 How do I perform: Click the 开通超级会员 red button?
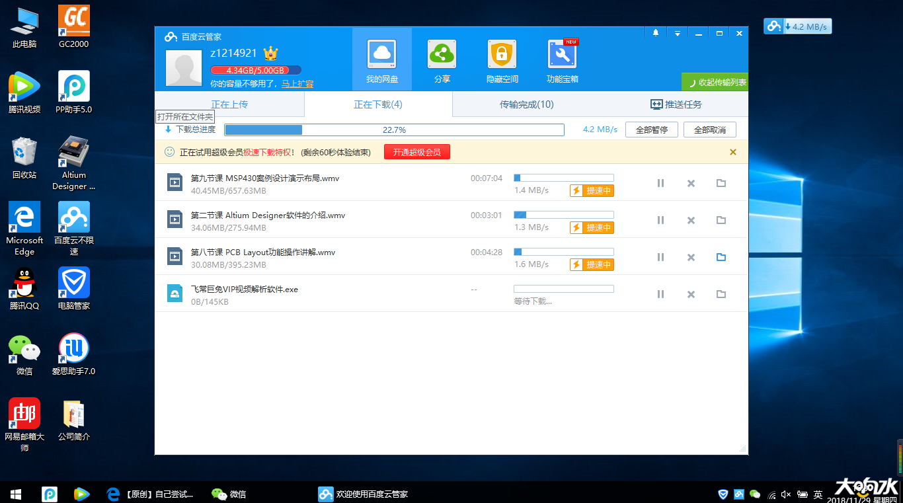point(417,152)
